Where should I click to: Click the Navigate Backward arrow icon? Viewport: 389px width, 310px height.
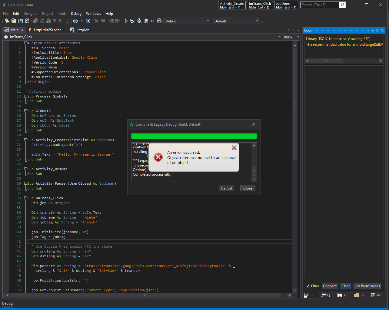[x=75, y=21]
